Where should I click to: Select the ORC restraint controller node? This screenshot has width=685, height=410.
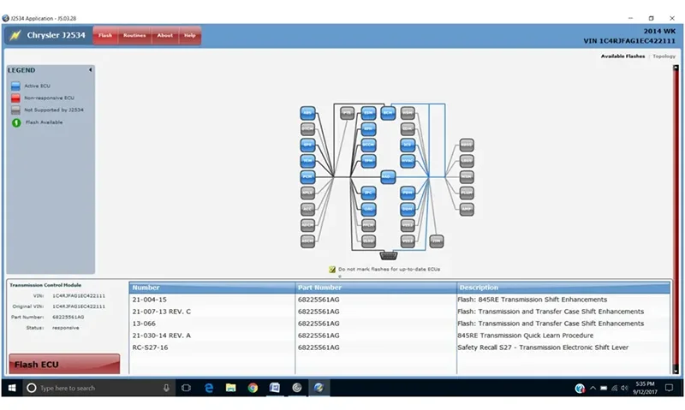point(368,209)
